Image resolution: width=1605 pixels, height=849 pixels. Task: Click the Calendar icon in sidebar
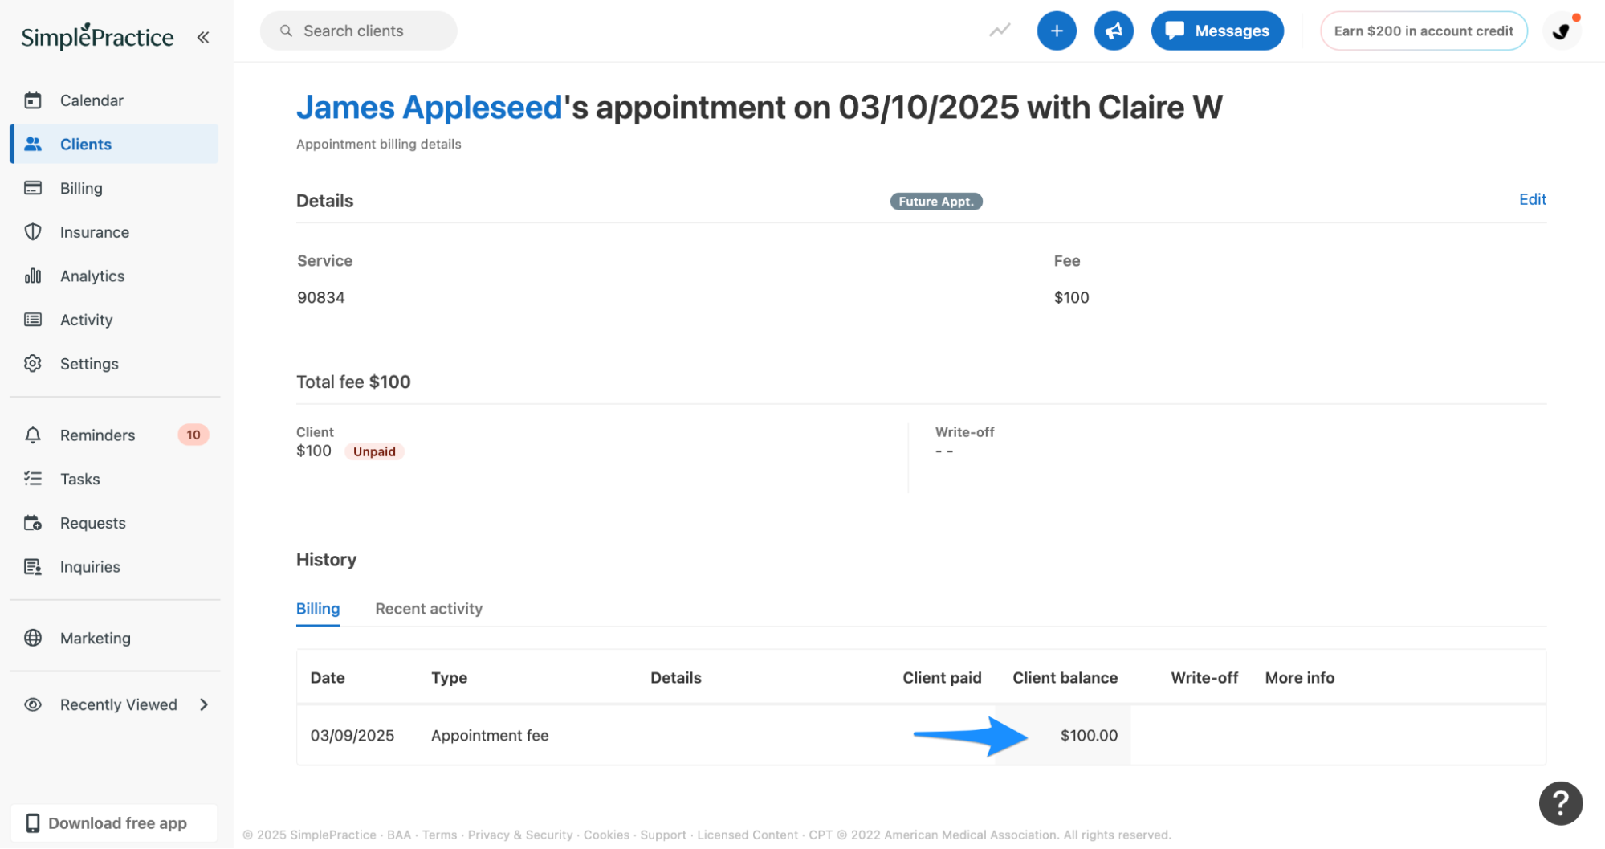coord(33,100)
